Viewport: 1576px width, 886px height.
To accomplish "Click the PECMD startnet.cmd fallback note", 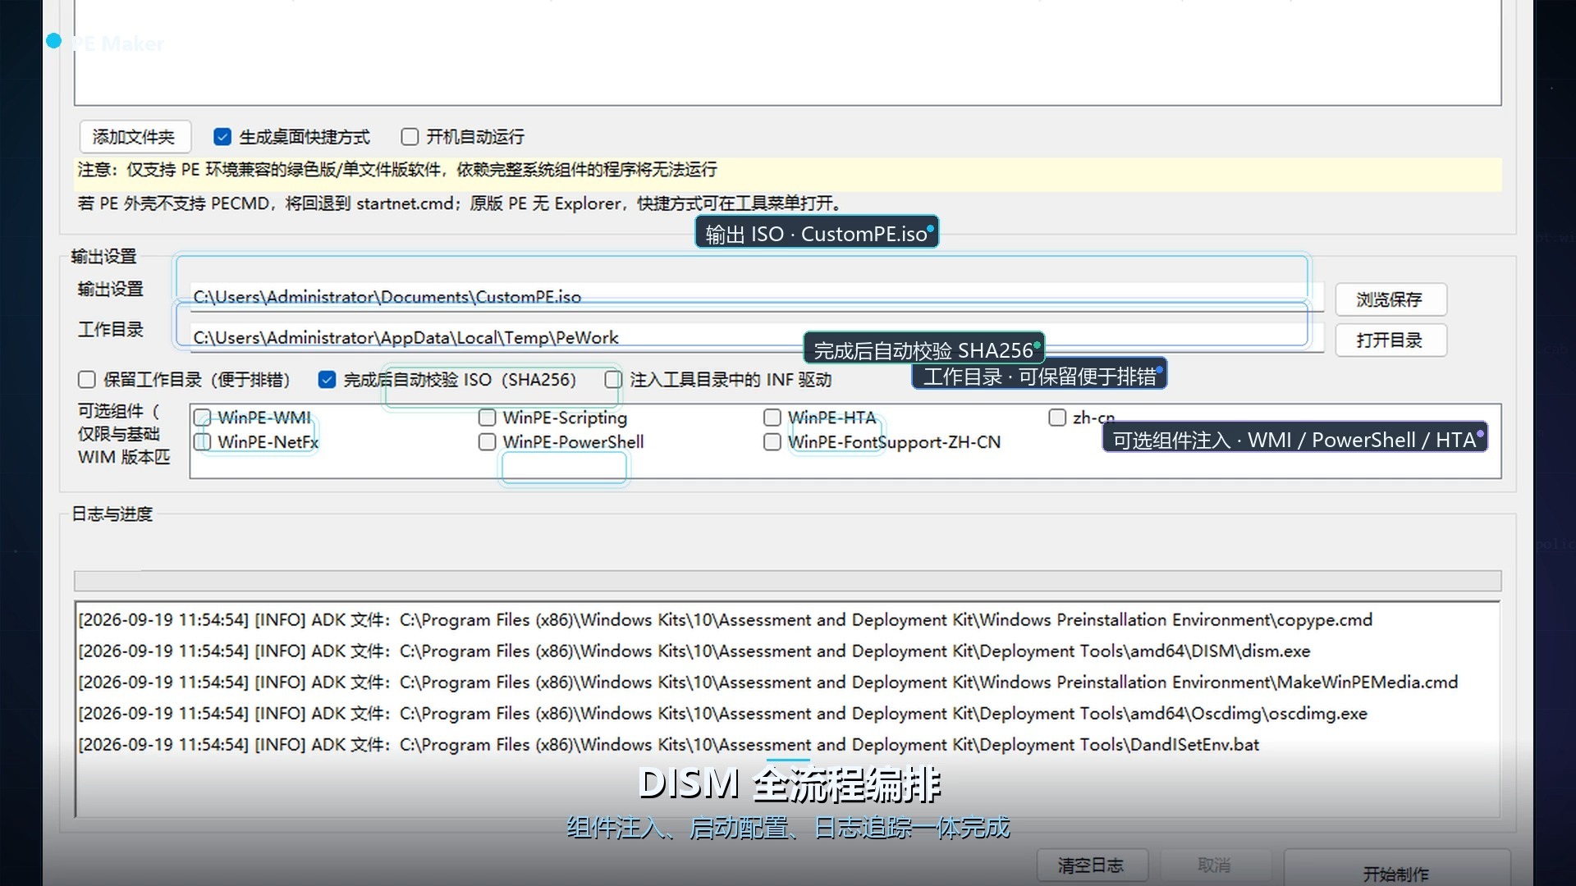I will 460,203.
